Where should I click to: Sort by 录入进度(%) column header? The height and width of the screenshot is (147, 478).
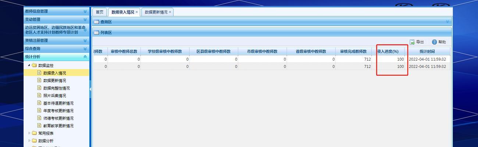(388, 51)
